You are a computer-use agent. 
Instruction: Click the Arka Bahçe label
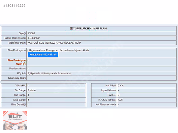point(19,100)
